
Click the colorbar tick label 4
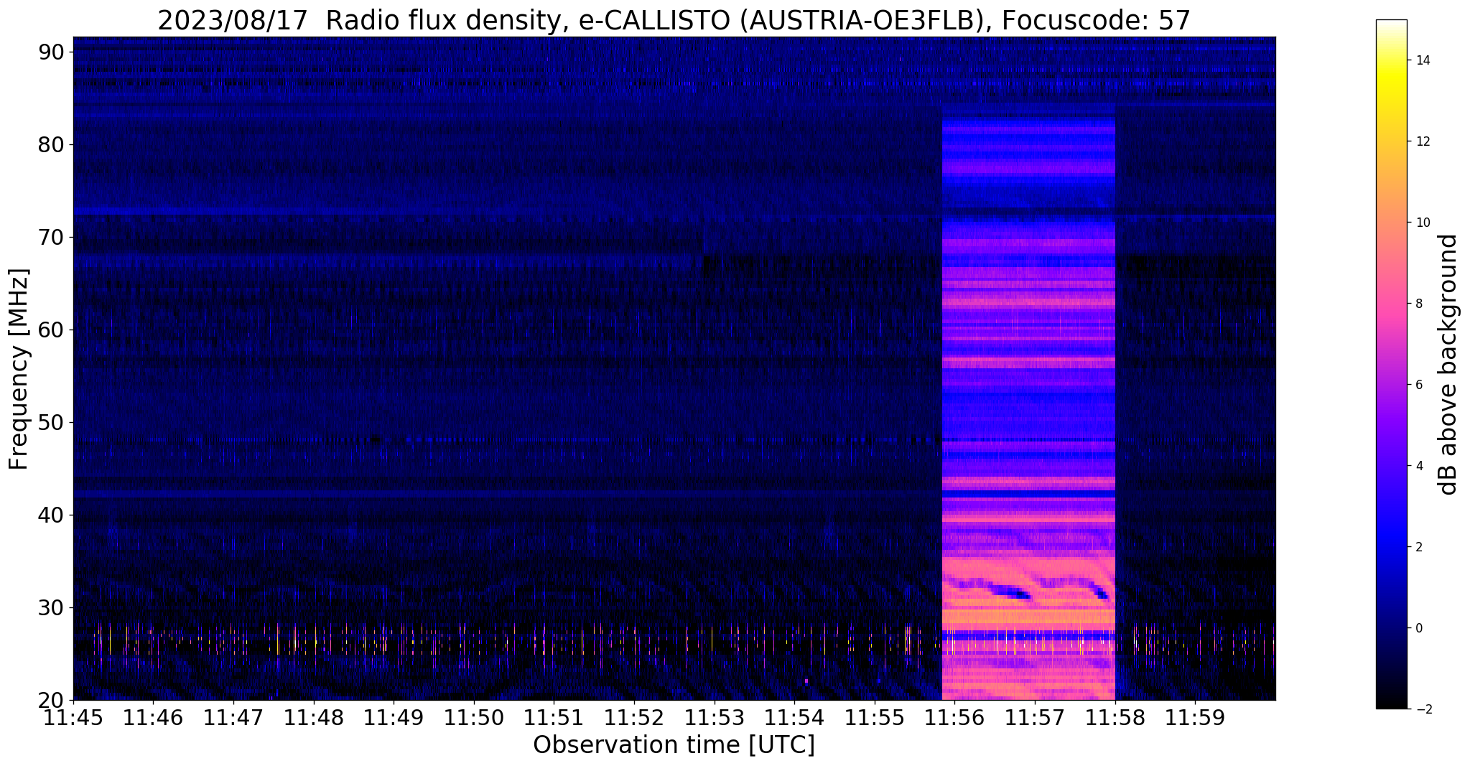coord(1418,466)
